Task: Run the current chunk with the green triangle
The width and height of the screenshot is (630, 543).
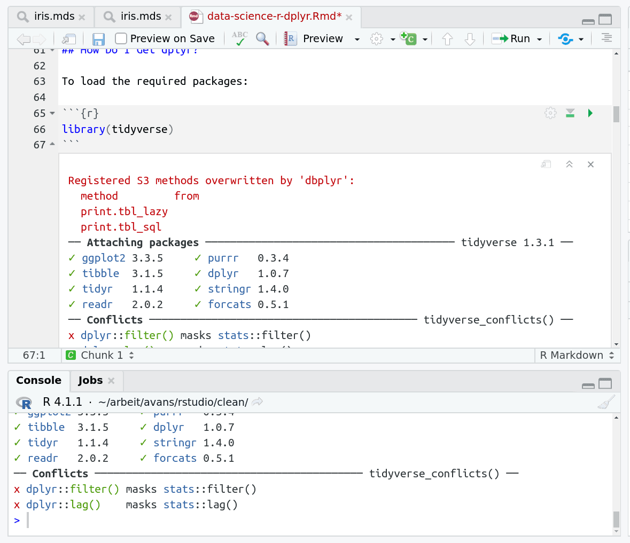Action: (x=590, y=113)
